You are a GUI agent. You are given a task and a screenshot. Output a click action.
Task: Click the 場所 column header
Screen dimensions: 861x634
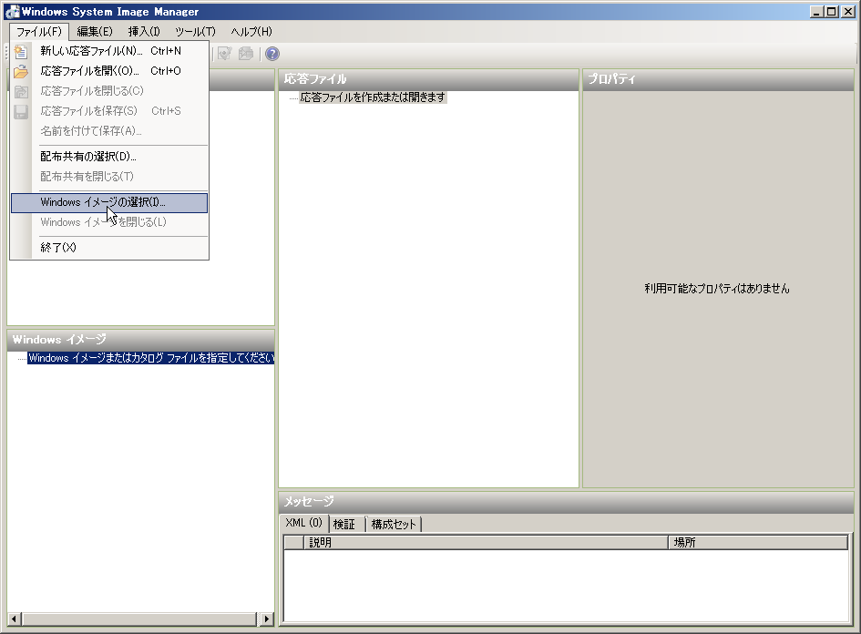pyautogui.click(x=758, y=543)
